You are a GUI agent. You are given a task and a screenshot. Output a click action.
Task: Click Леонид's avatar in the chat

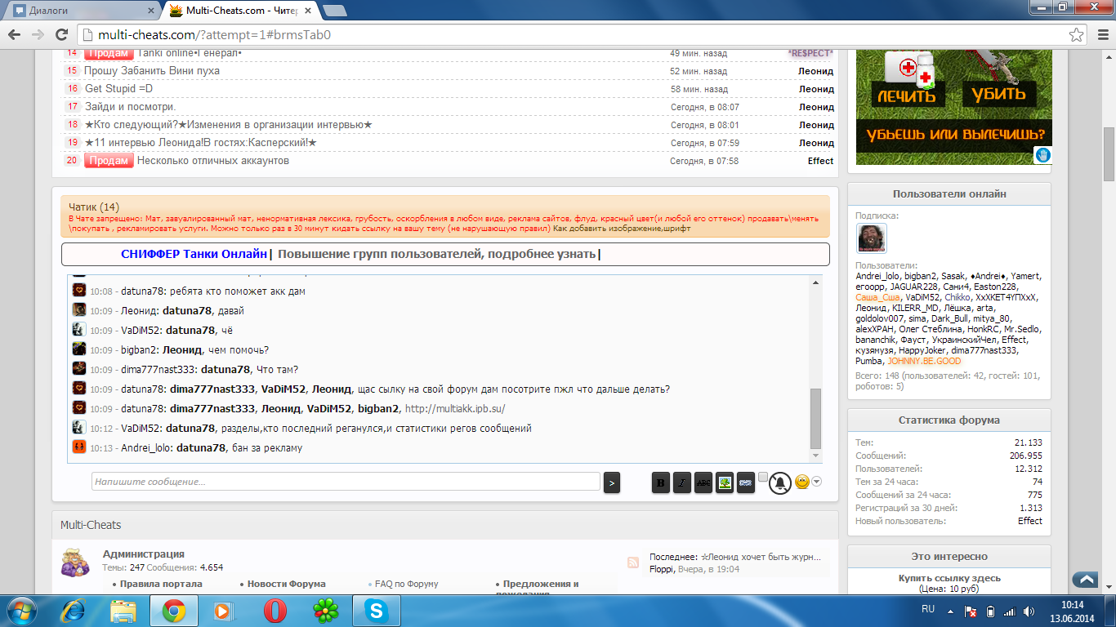tap(79, 310)
